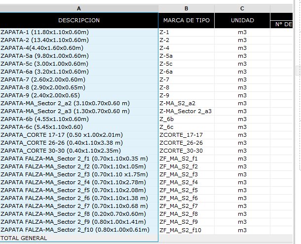
Task: Select cell ZAPATA-8 (2.90x2.00x0.65m)
Action: 79,87
